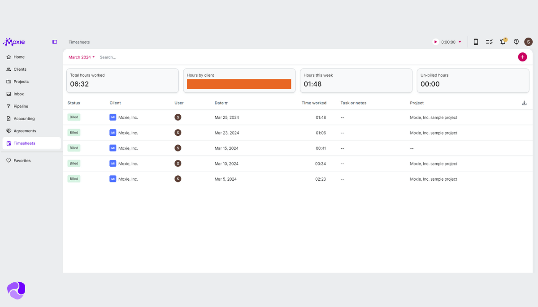Open the notifications bell with badge
538x307 pixels.
click(503, 42)
